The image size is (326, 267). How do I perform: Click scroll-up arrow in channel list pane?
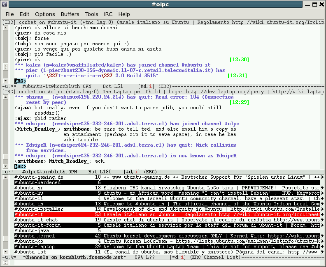tap(5, 177)
